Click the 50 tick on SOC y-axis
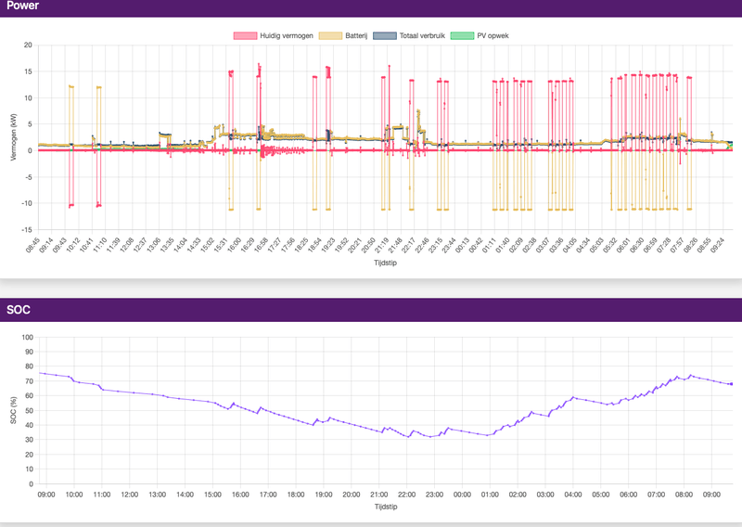Image resolution: width=742 pixels, height=527 pixels. click(30, 410)
